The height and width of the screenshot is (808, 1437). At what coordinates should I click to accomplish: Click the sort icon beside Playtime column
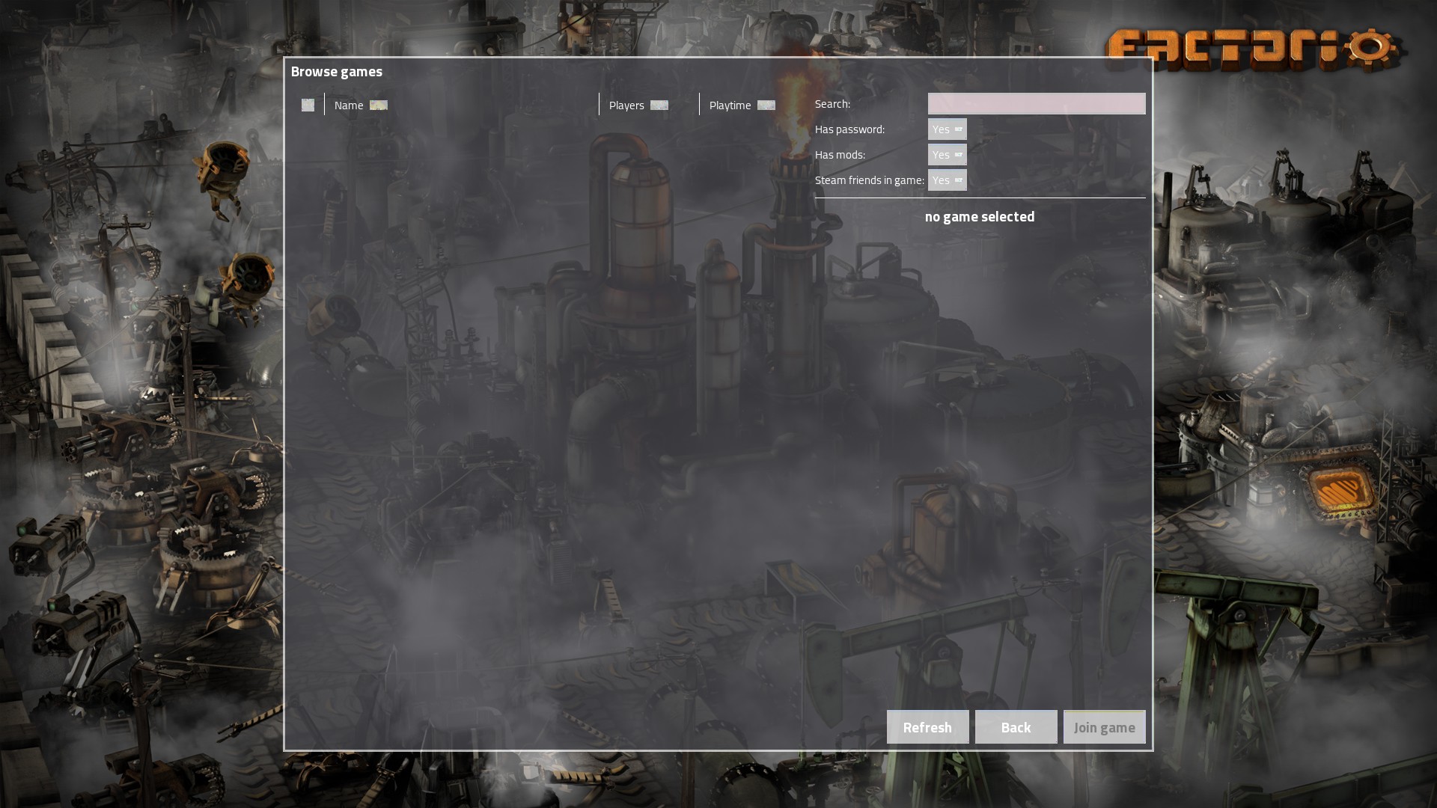click(x=766, y=105)
